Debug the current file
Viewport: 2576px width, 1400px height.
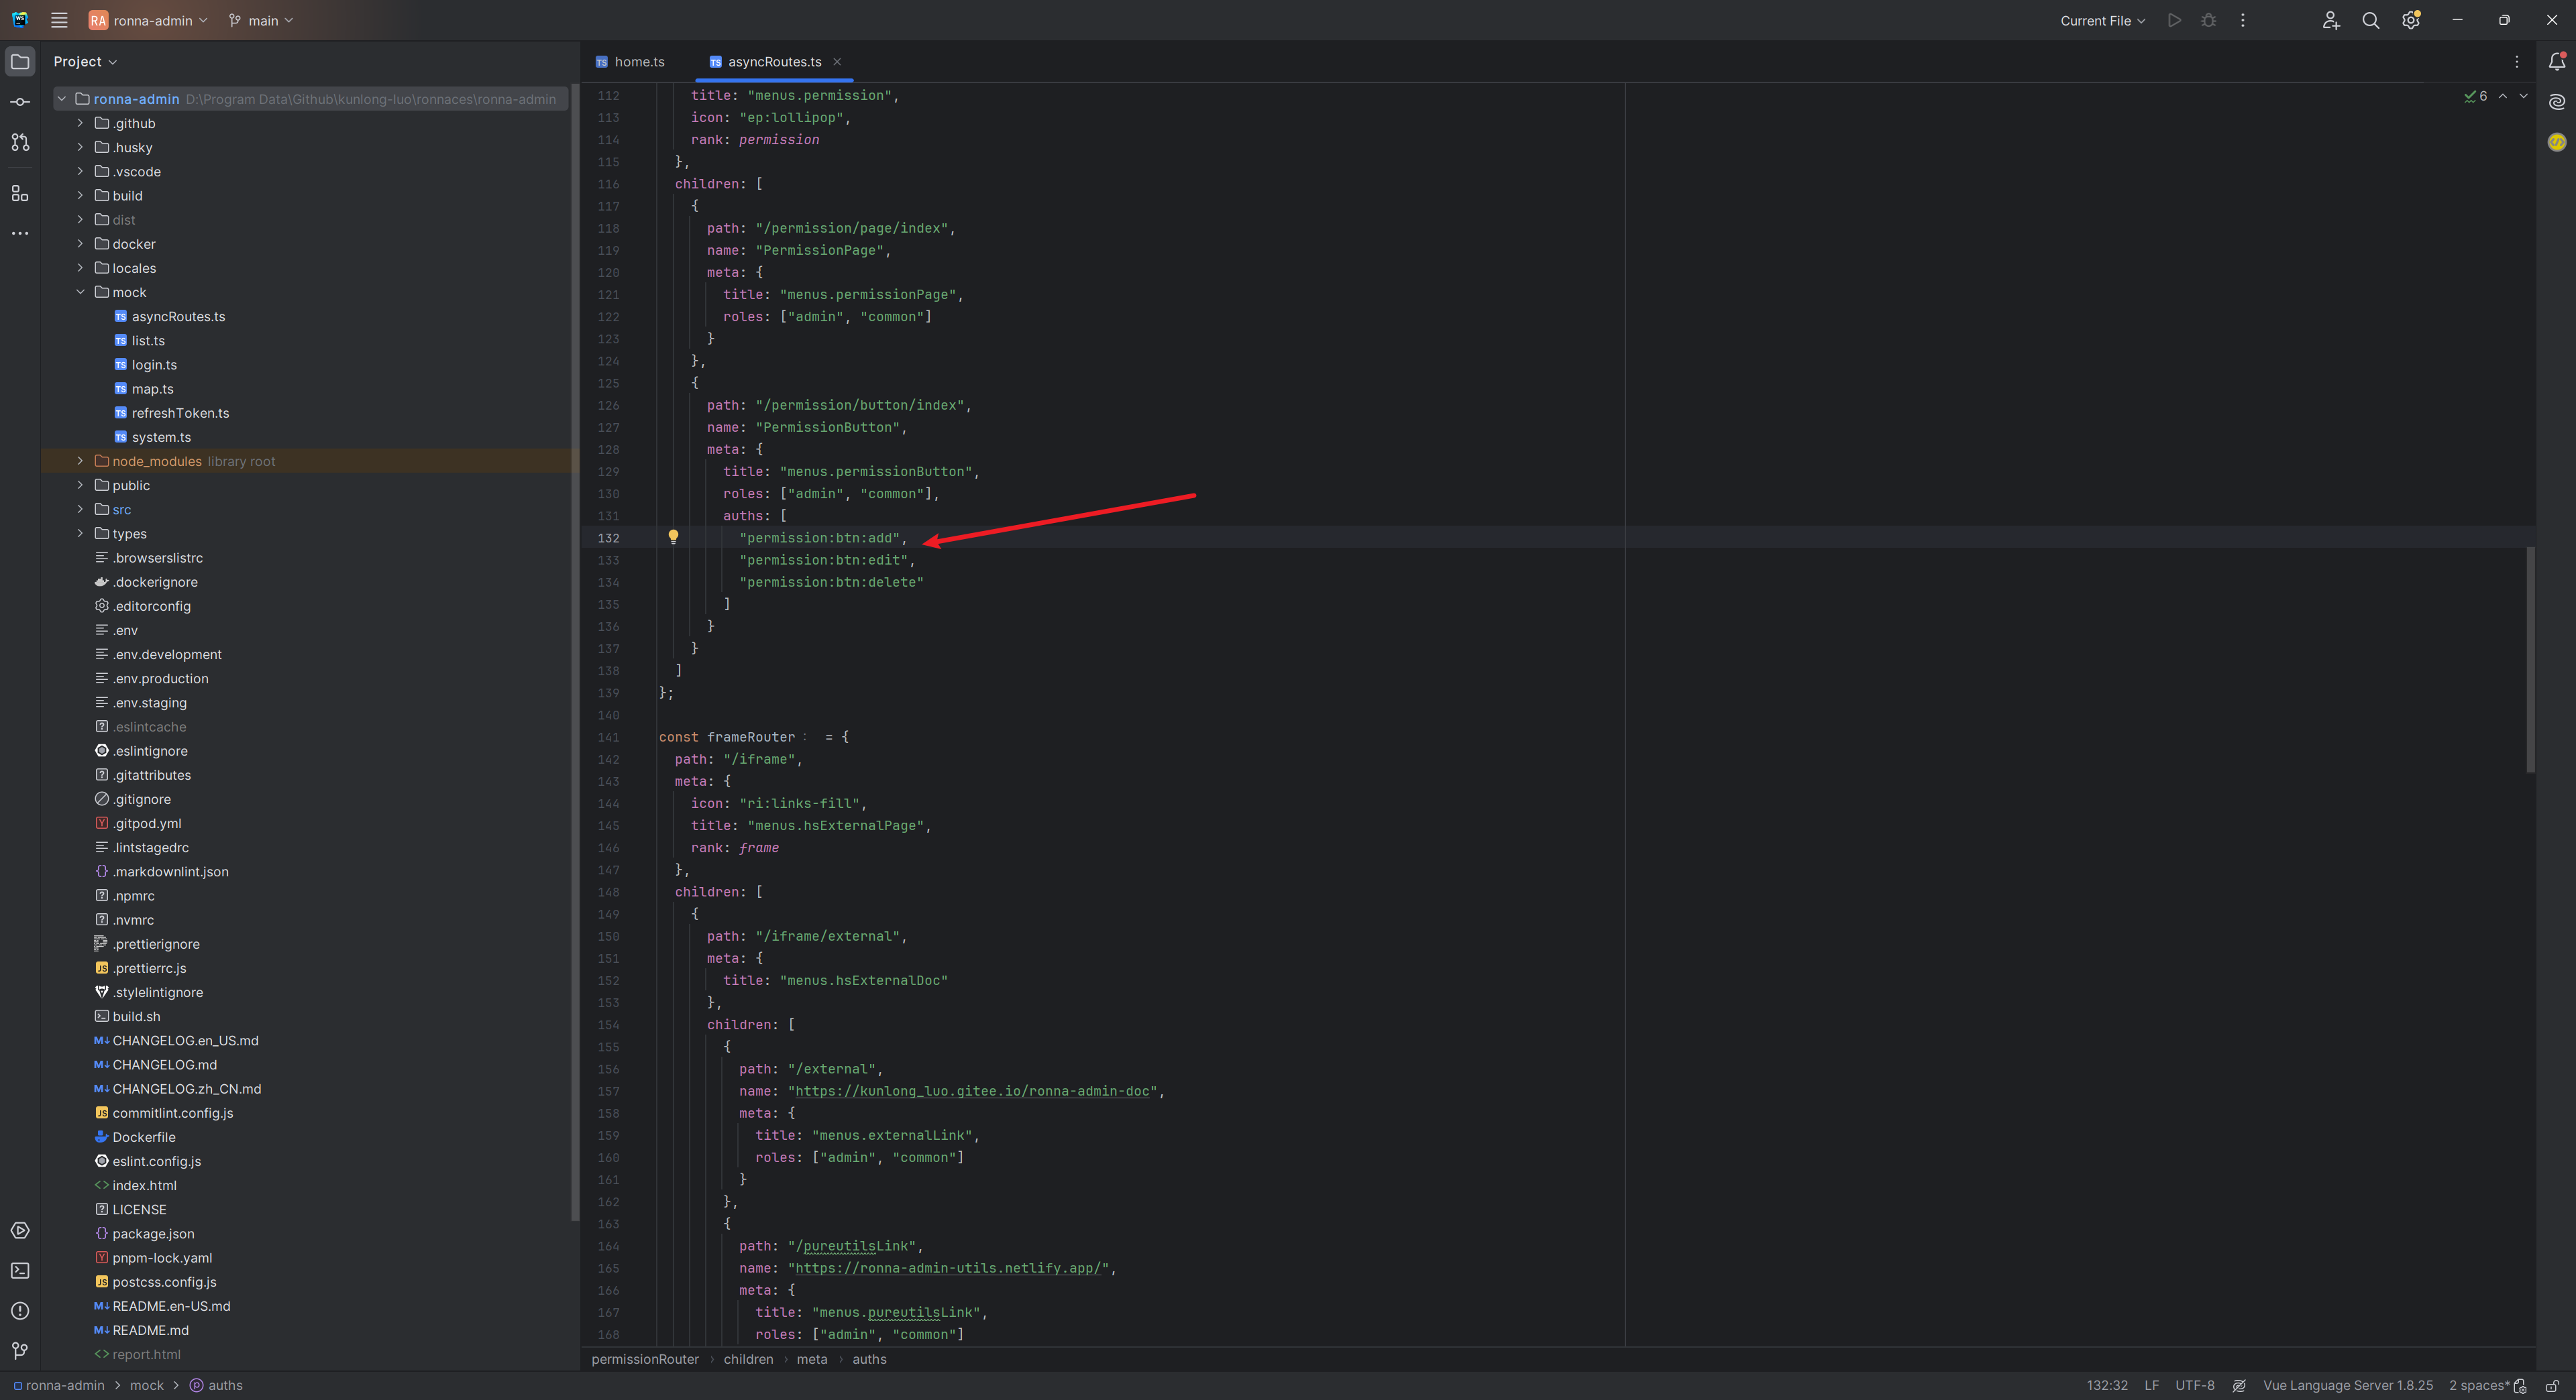pyautogui.click(x=2209, y=20)
